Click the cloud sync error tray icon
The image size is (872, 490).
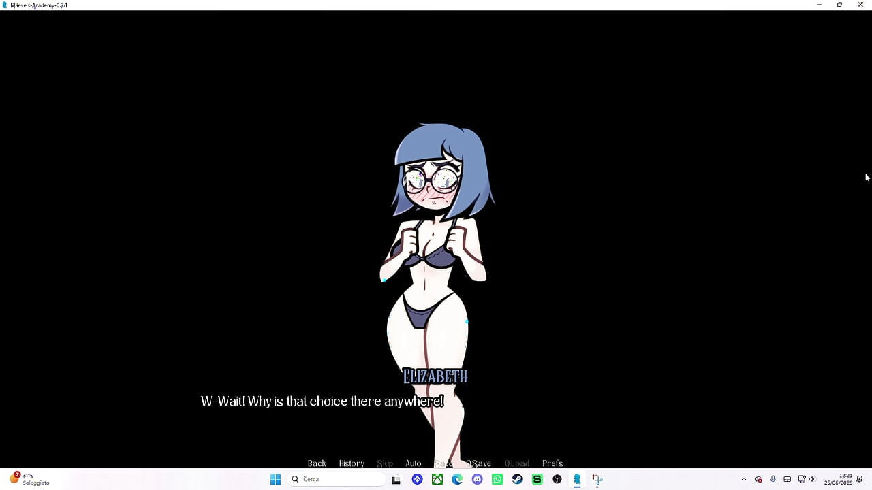pos(758,479)
